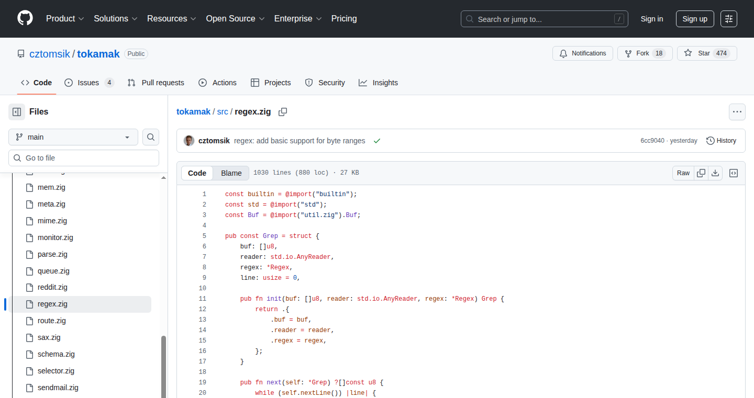Open commit History

point(721,141)
